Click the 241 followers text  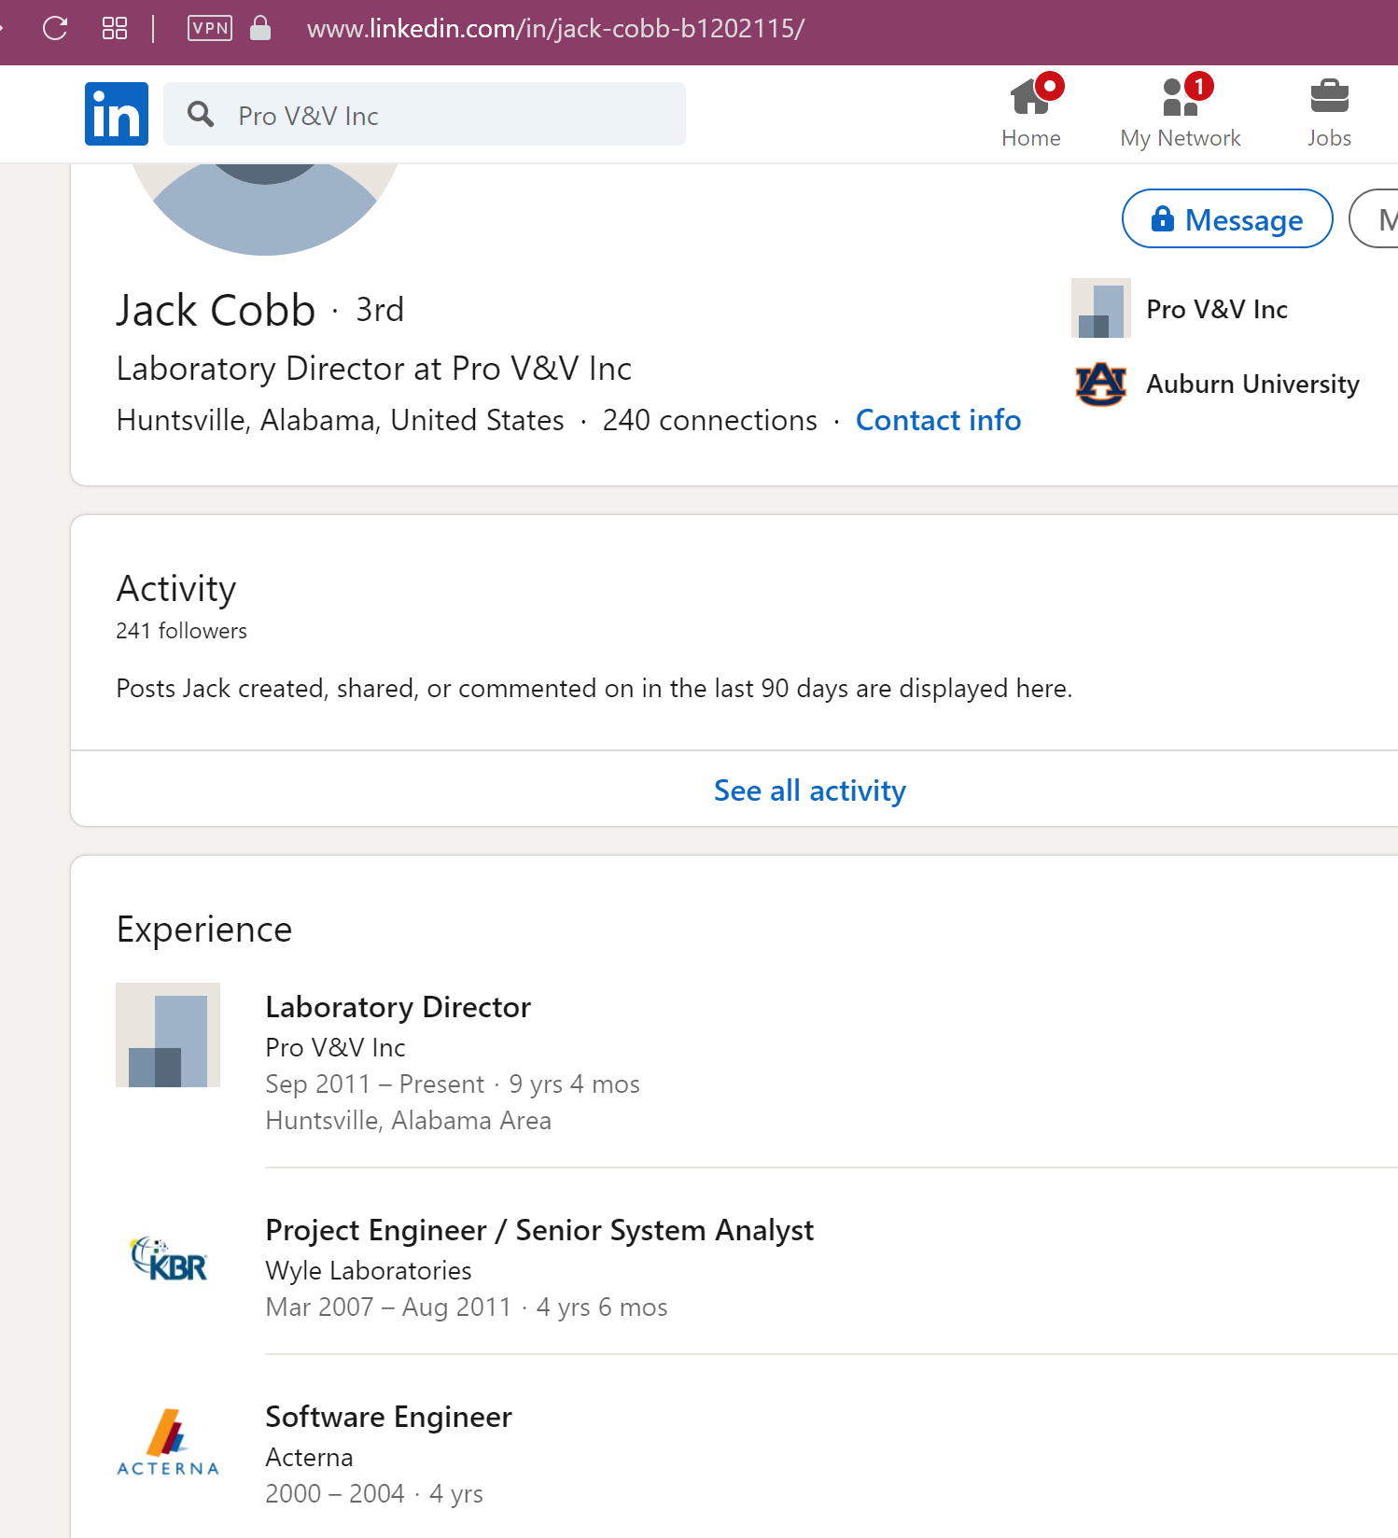[x=181, y=631]
